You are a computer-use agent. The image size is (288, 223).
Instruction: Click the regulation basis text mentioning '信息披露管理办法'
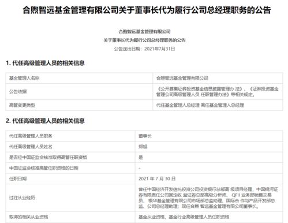(217, 92)
